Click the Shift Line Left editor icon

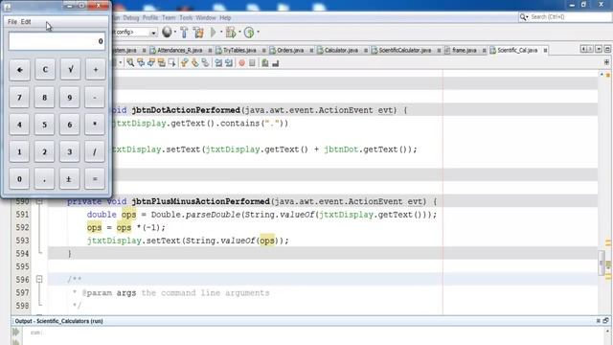click(218, 63)
